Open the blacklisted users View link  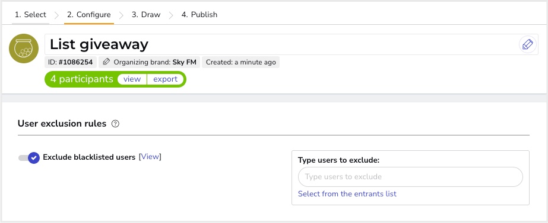pyautogui.click(x=150, y=157)
